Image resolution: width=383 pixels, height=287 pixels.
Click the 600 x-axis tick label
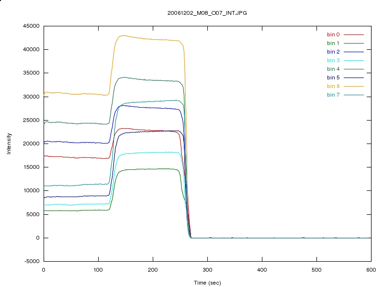pyautogui.click(x=371, y=270)
